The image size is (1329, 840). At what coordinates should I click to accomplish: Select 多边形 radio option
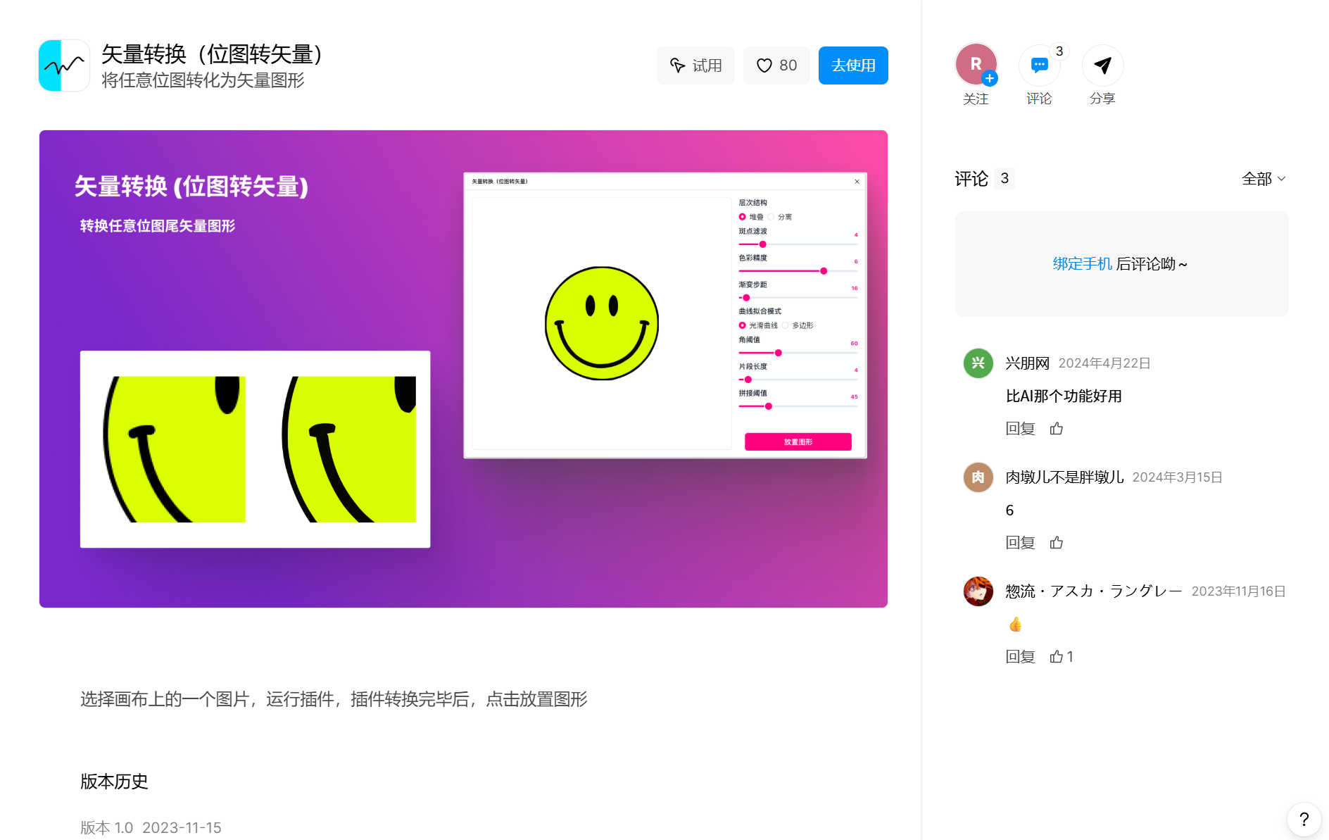tap(786, 325)
